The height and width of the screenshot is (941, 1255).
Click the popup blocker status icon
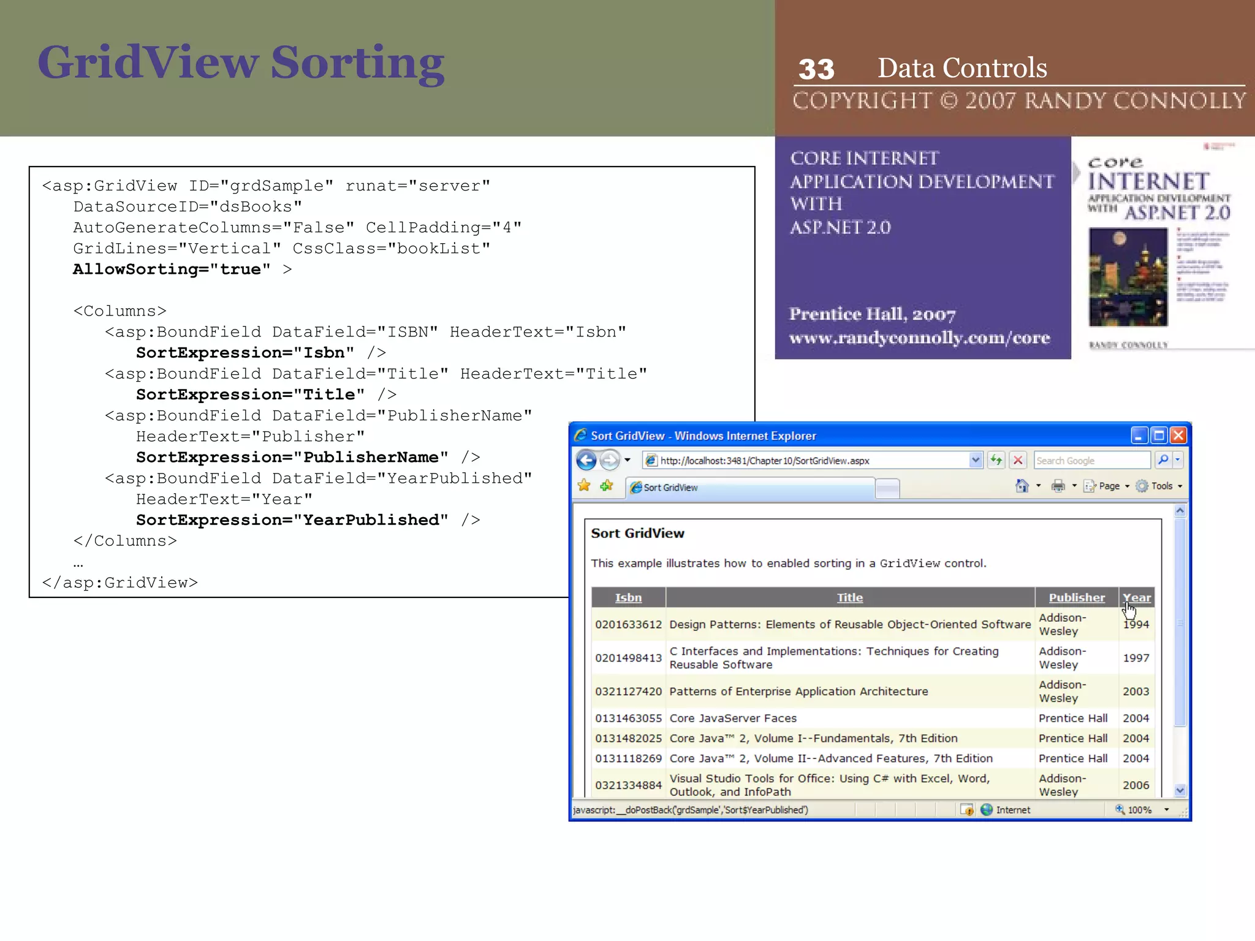click(x=967, y=810)
